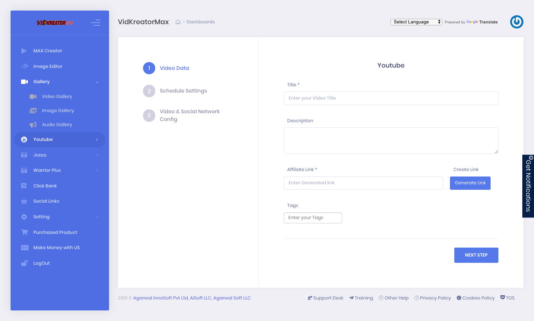Click the Setting gear icon
Viewport: 534px width, 321px height.
click(x=24, y=217)
